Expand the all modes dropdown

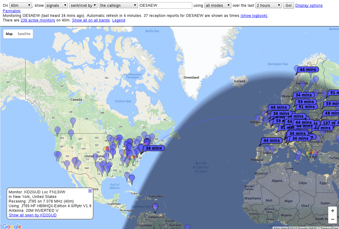[217, 5]
